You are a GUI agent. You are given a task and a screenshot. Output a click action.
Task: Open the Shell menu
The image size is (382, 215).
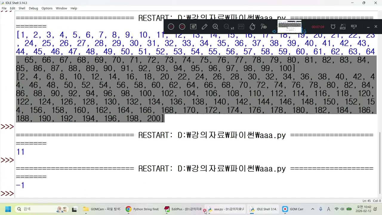22,8
